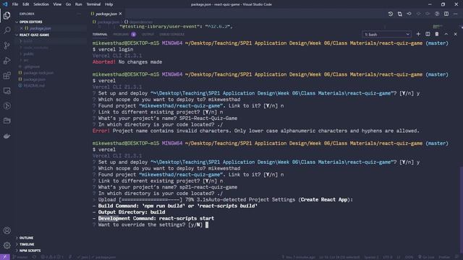Open the Explorer view in activity bar
The image size is (463, 260).
(7, 16)
